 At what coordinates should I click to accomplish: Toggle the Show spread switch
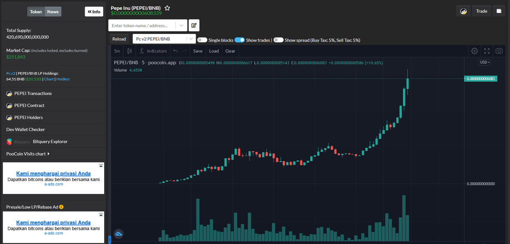[x=278, y=40]
